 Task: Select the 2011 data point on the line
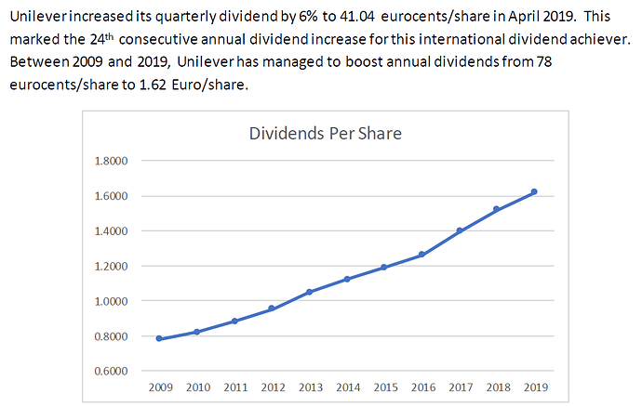[x=234, y=322]
